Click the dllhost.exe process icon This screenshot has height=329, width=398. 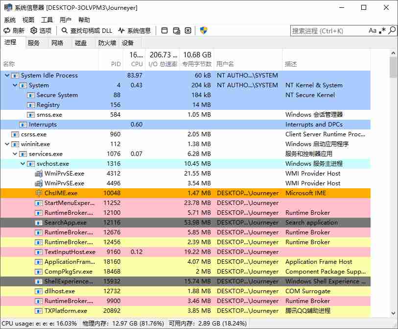pyautogui.click(x=39, y=291)
